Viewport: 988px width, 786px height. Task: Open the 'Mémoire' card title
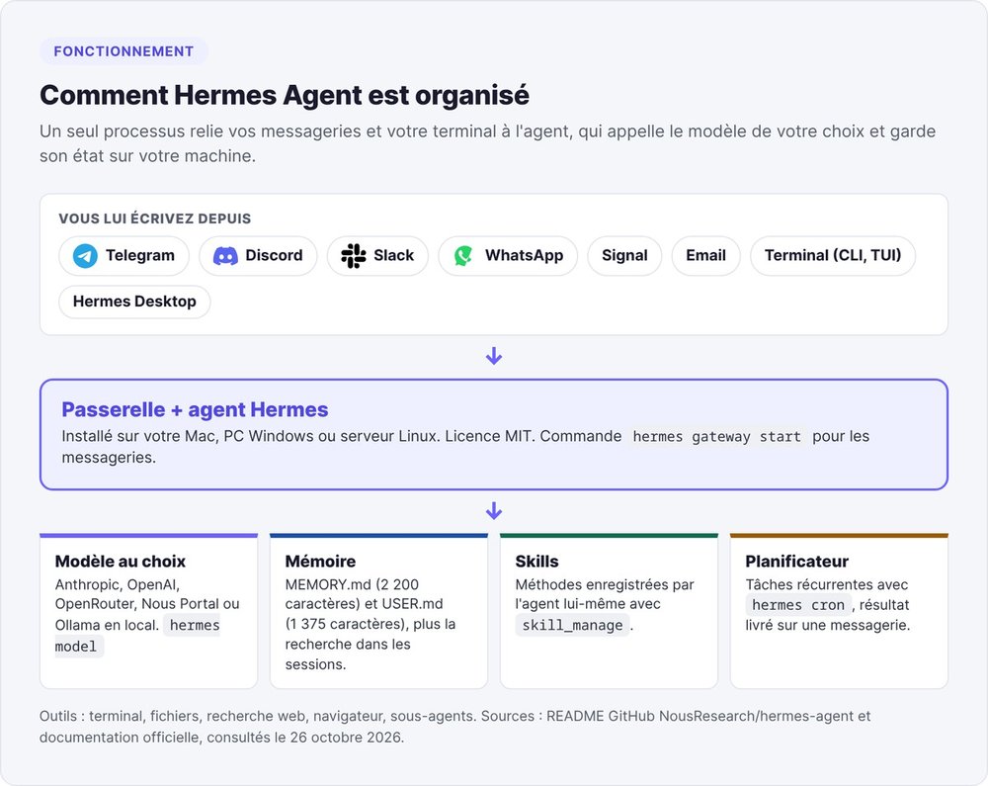[320, 562]
